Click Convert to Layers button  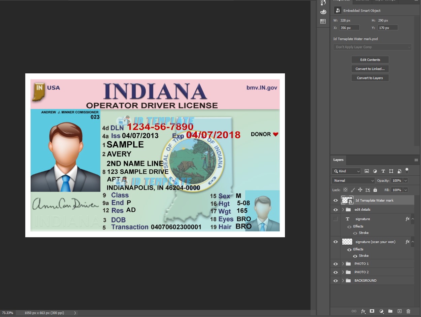tap(370, 78)
